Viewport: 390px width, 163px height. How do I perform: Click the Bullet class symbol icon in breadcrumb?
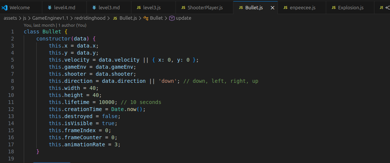[x=146, y=18]
